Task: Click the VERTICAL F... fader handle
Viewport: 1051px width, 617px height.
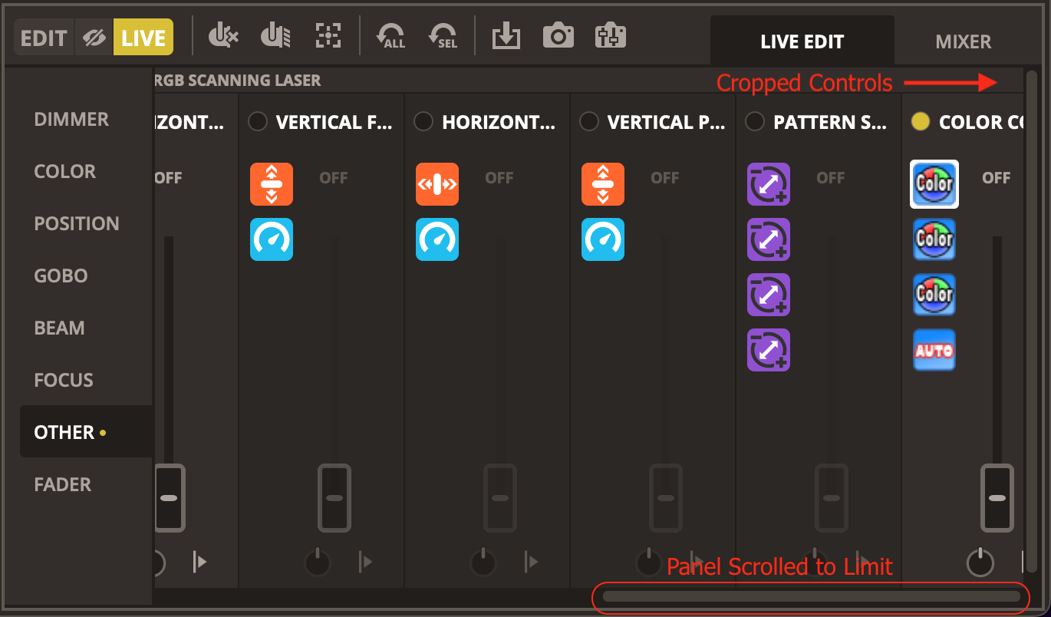Action: (334, 498)
